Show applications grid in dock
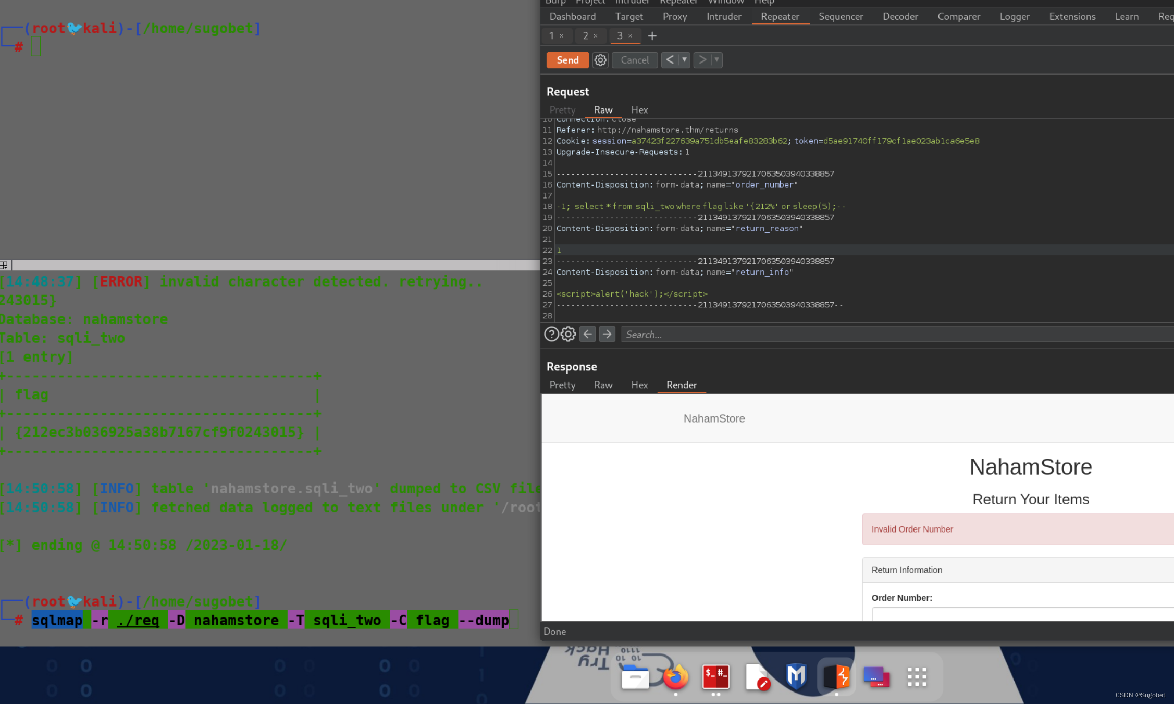 pos(917,677)
